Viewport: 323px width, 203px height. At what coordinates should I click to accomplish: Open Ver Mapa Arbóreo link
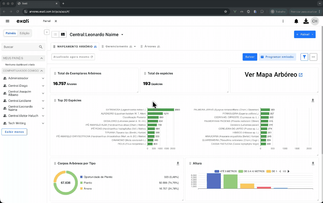[x=271, y=75]
